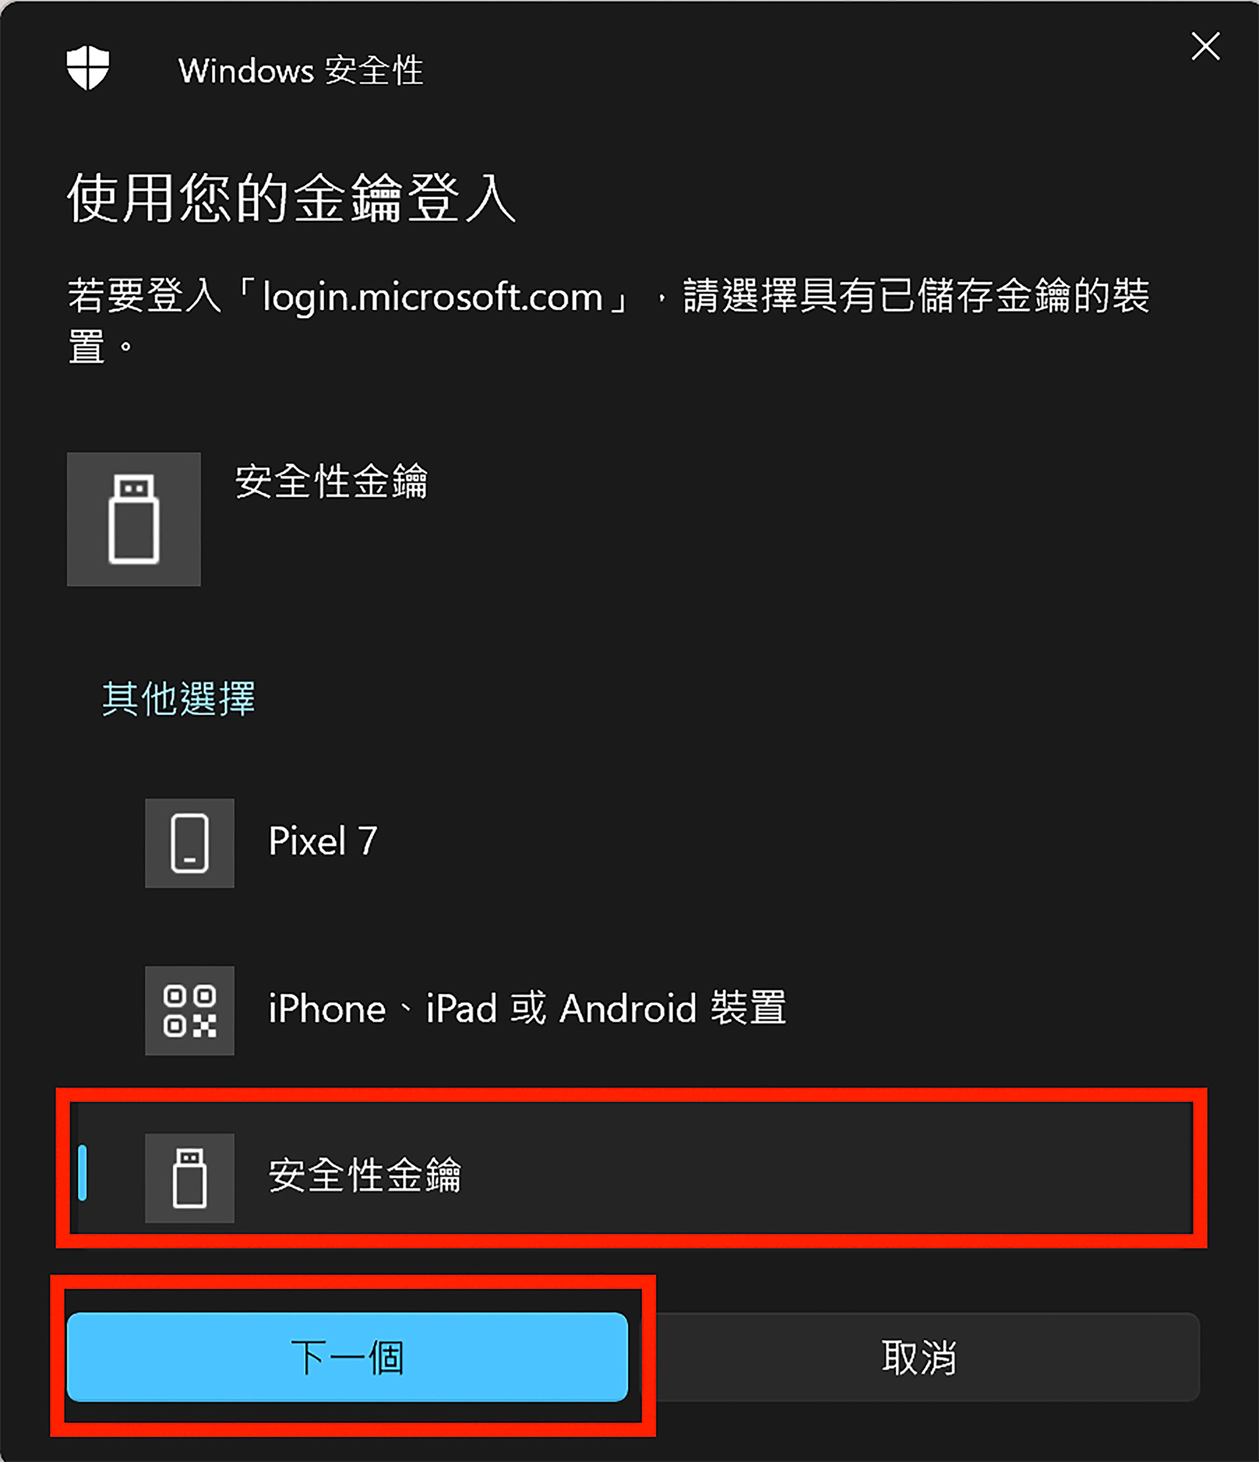Click the Windows Security shield icon
1259x1462 pixels.
pos(88,69)
